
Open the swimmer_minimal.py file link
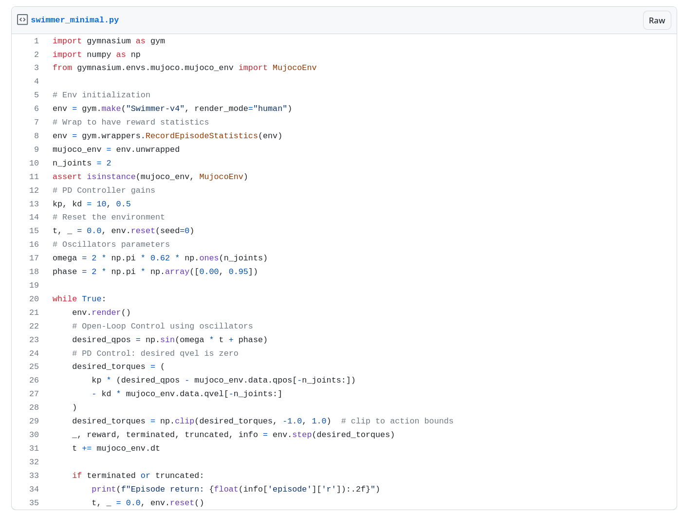tap(75, 20)
